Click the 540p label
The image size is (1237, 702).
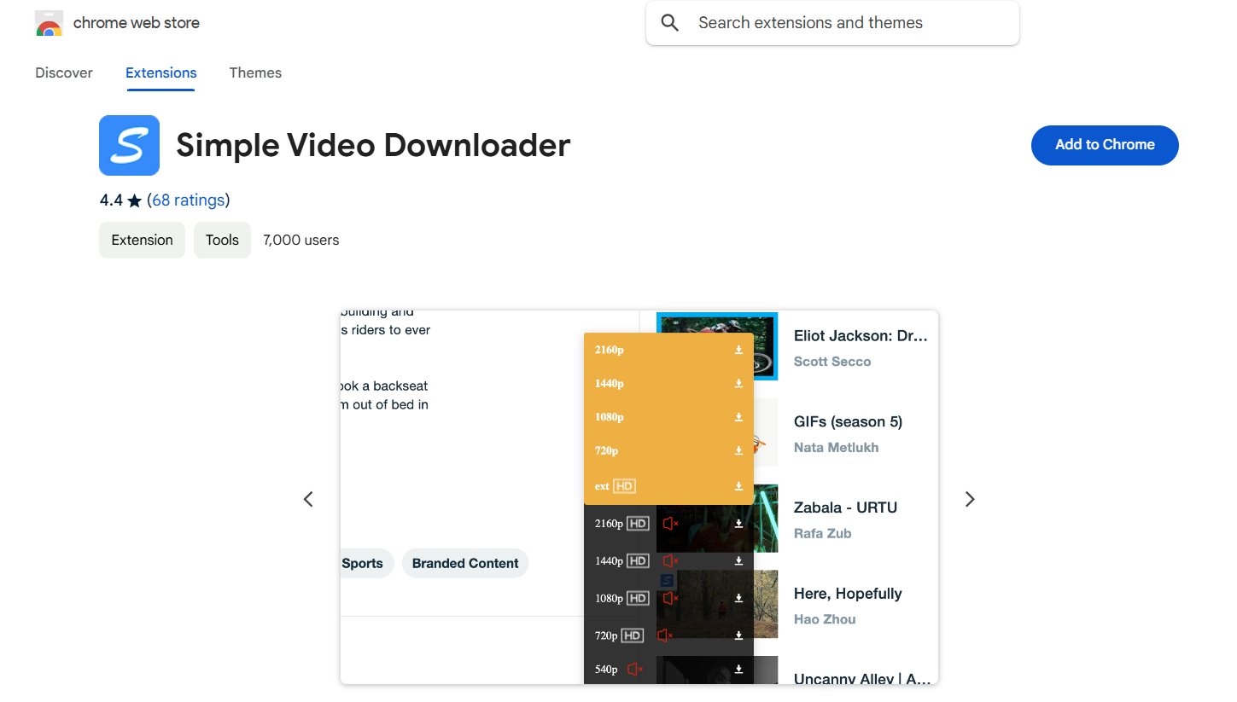606,670
